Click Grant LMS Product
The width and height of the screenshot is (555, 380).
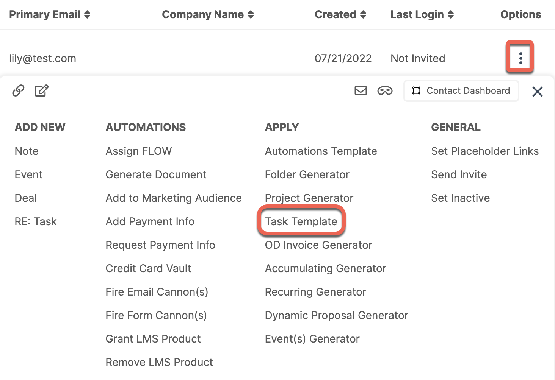click(x=153, y=339)
